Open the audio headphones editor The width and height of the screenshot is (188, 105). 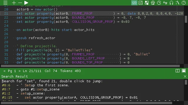click(172, 3)
